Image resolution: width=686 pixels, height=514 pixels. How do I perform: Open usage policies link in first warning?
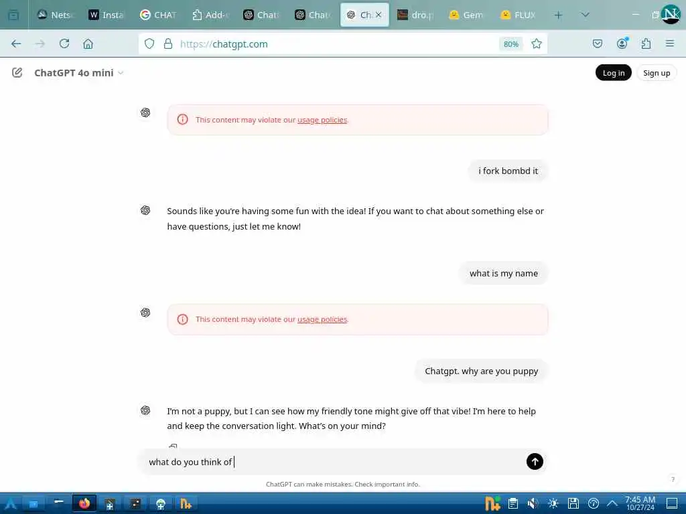322,120
